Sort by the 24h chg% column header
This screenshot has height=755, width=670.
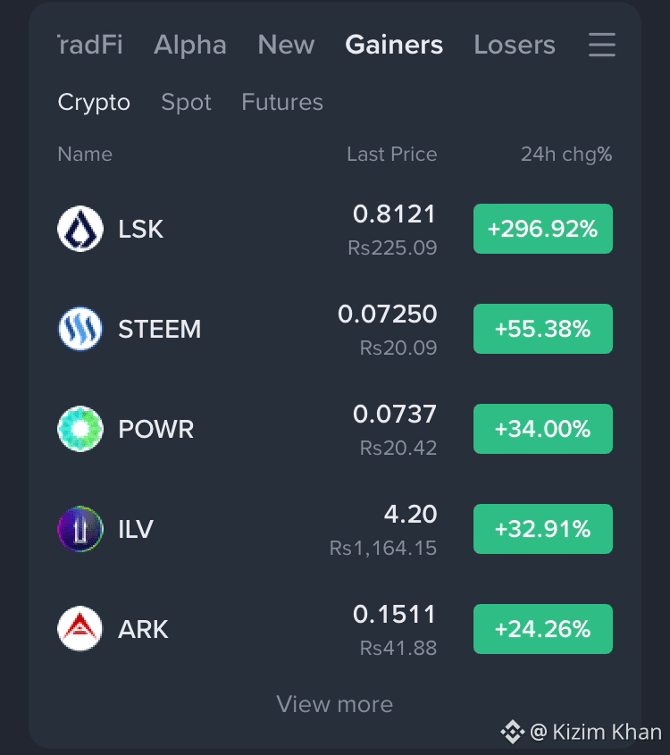[566, 155]
